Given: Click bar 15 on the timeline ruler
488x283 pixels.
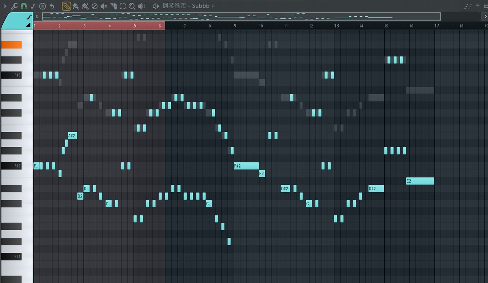Looking at the screenshot, I should pos(386,26).
